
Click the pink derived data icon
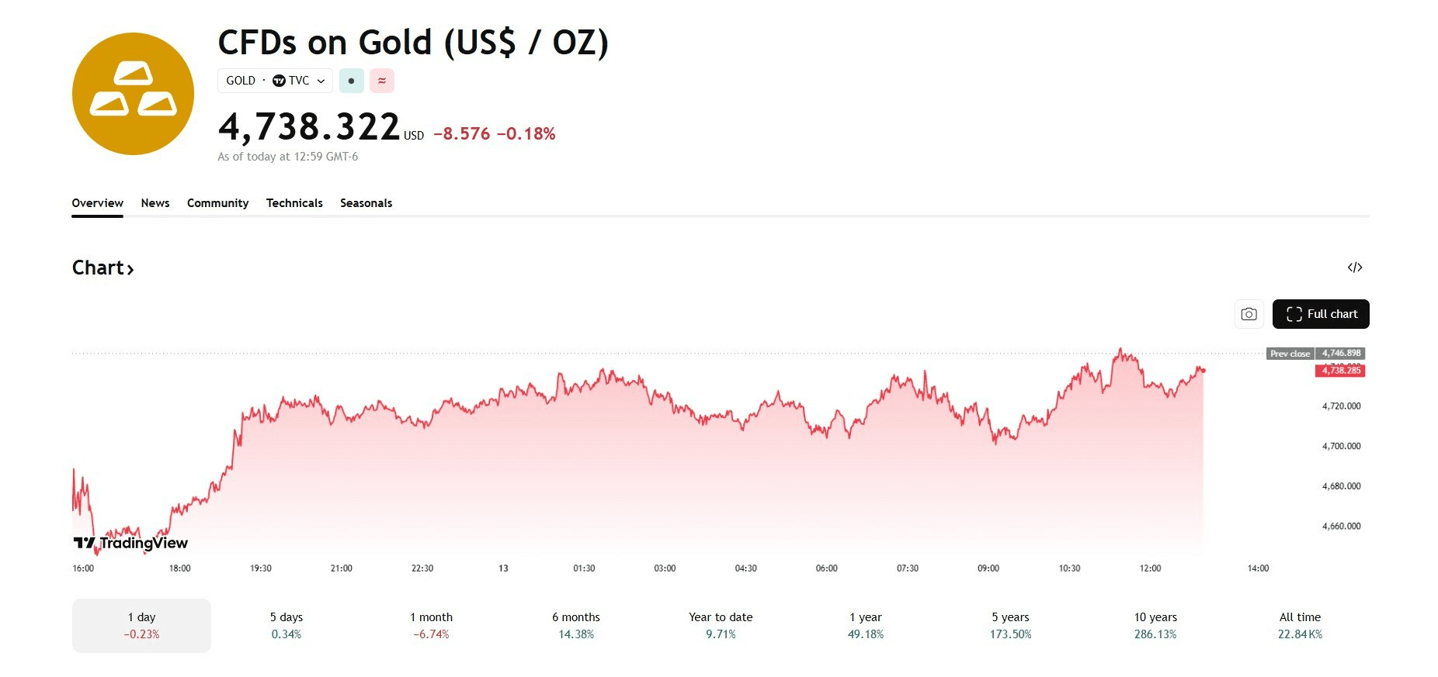point(381,81)
